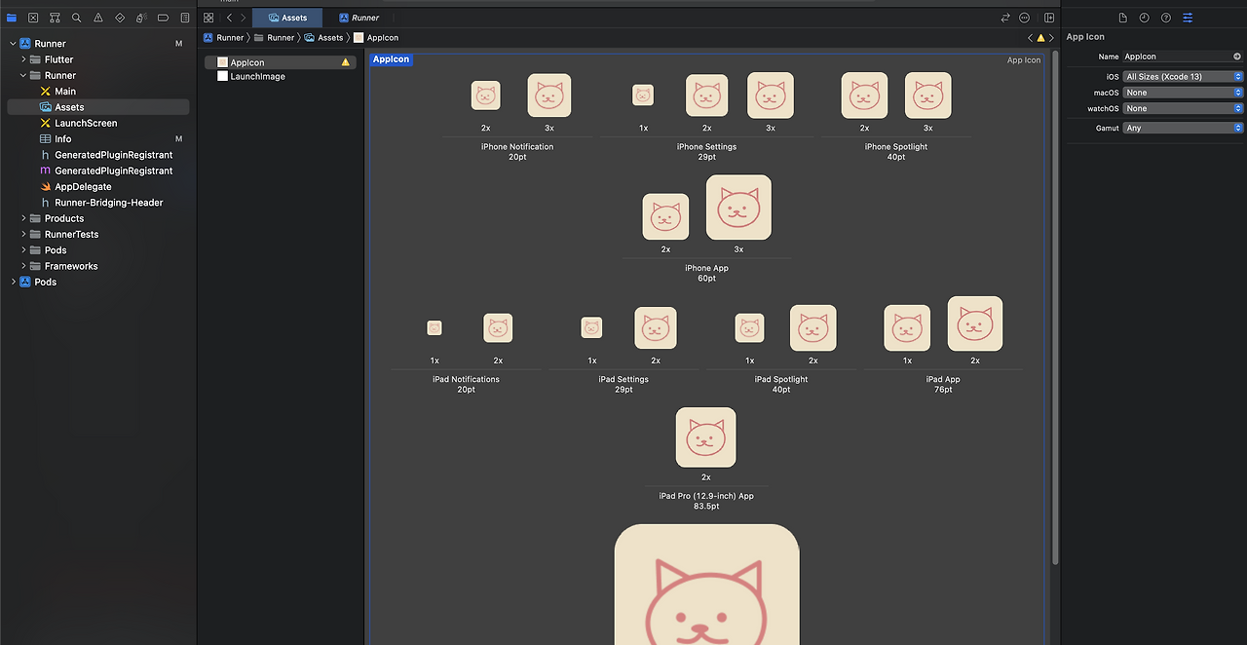Select iPad App 76pt 2x icon
Viewport: 1247px width, 645px height.
point(975,323)
